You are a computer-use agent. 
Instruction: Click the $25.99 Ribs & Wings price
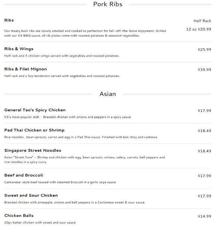coord(204,49)
